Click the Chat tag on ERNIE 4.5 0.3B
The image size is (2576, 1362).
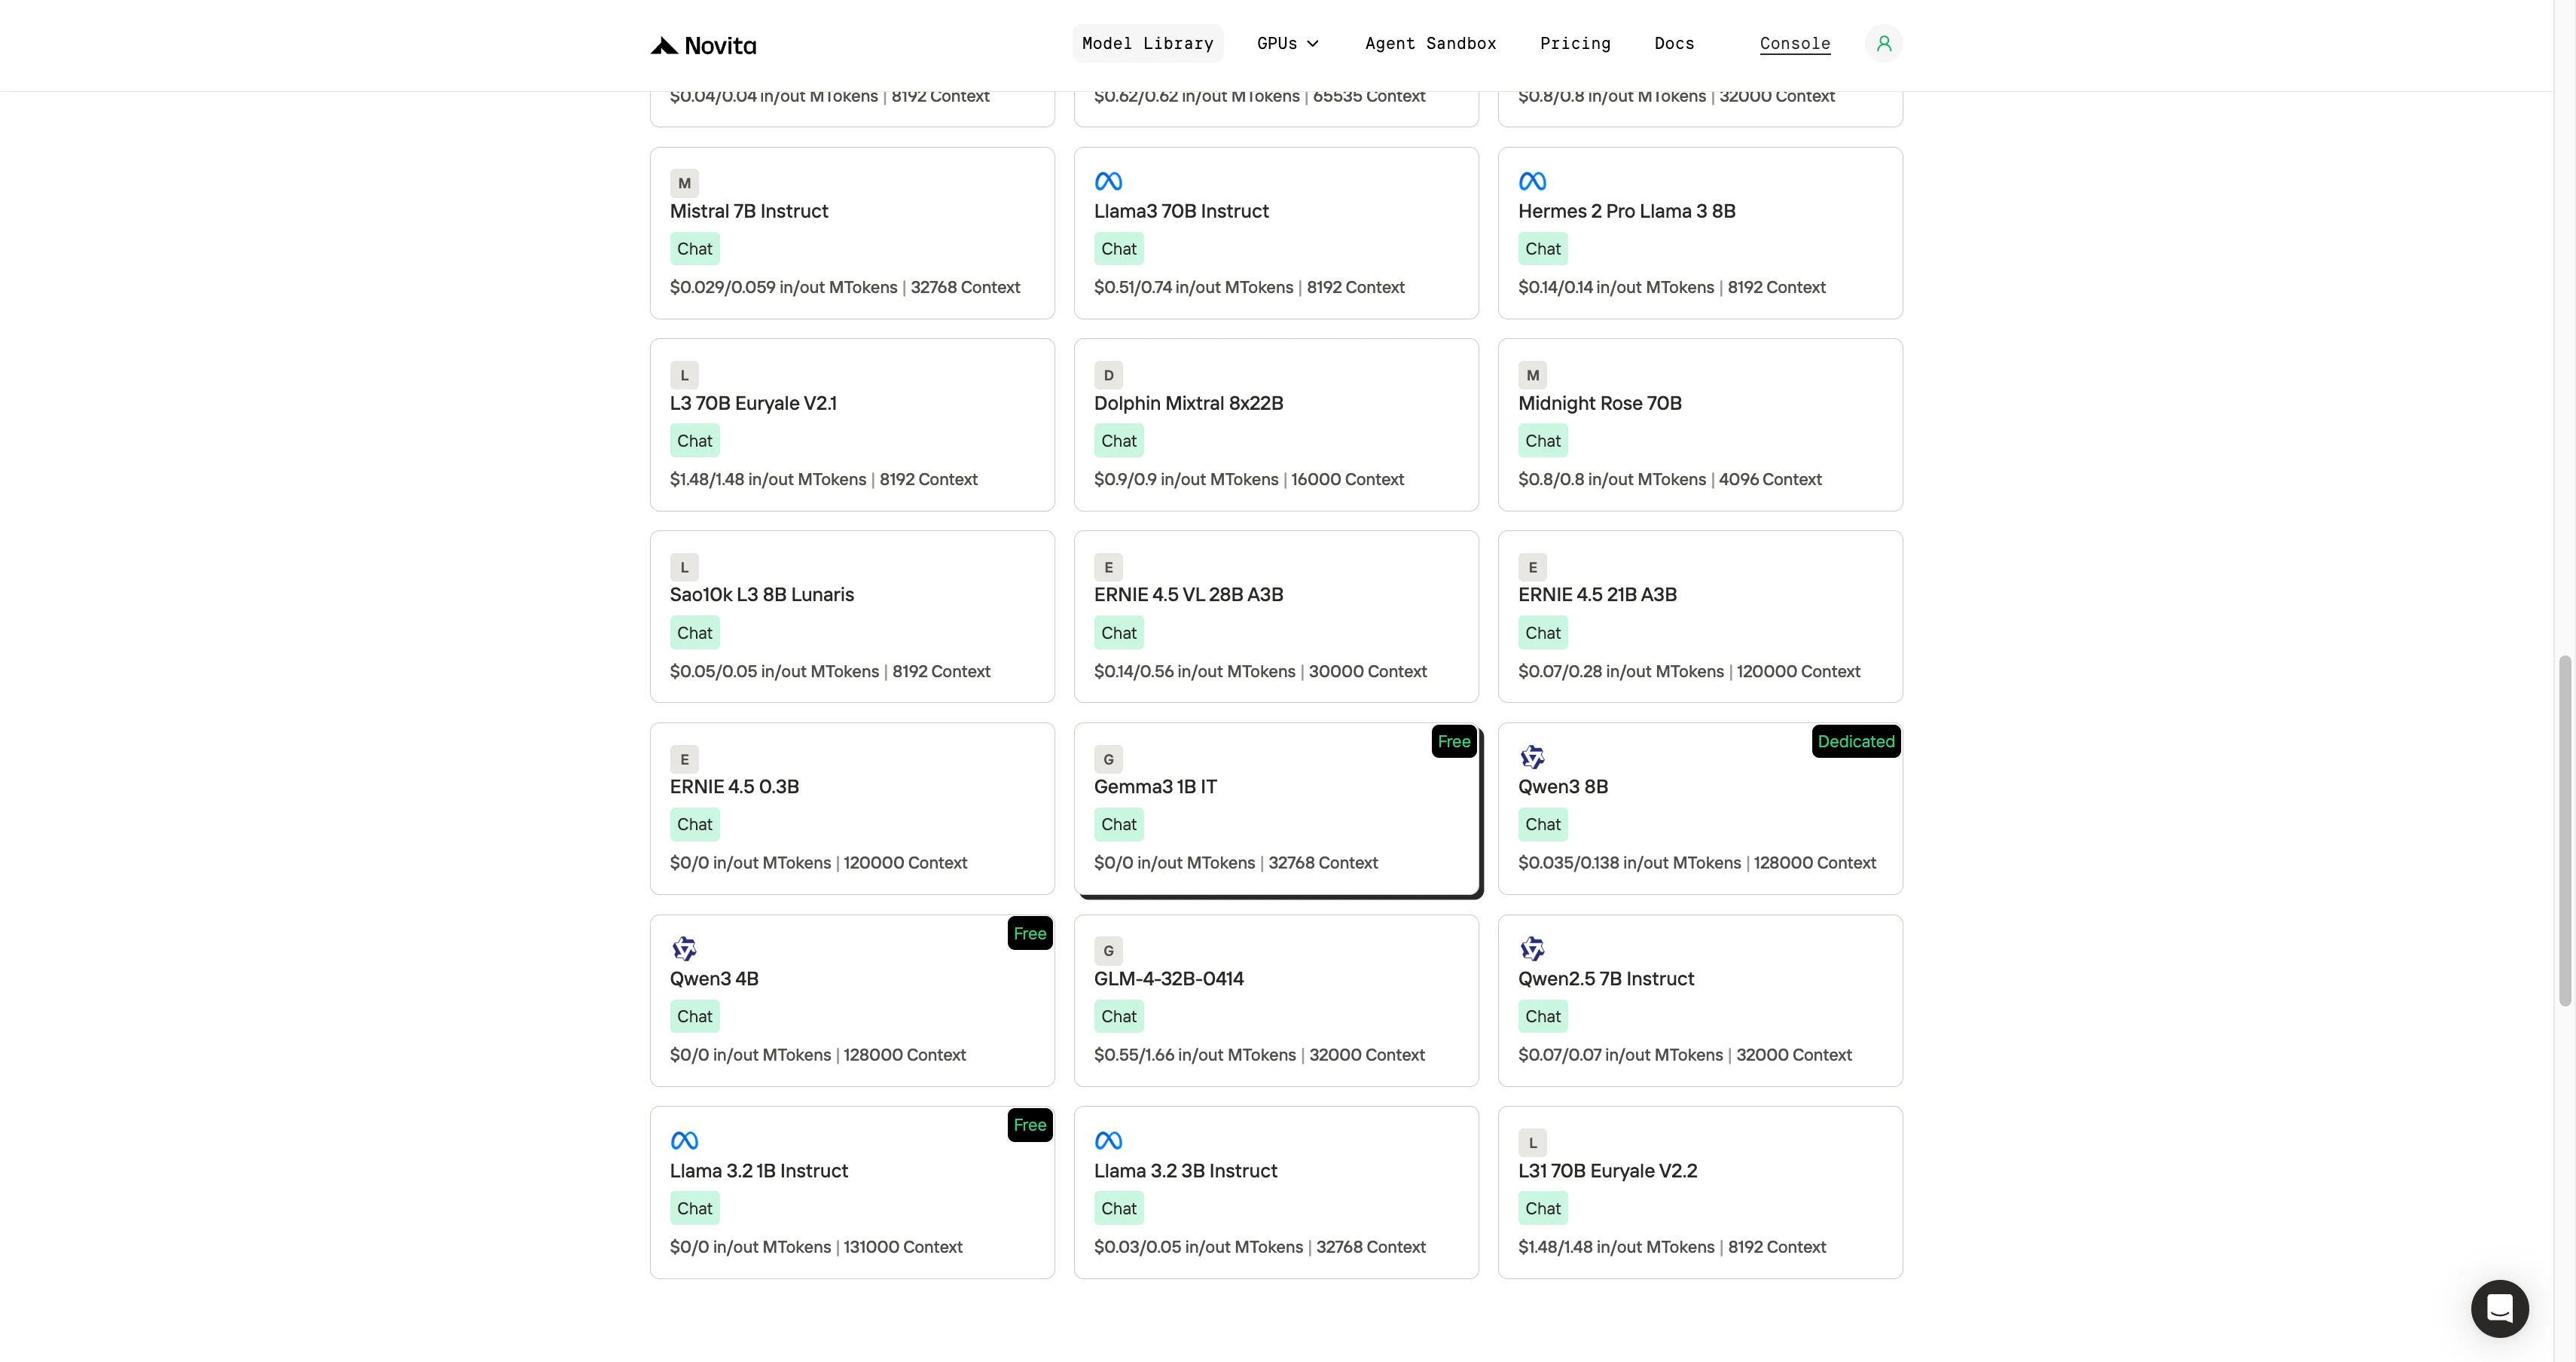pos(694,824)
